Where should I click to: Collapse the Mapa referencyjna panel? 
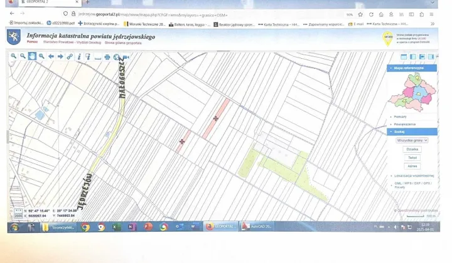click(x=392, y=68)
